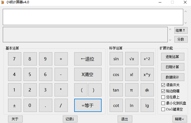Enable the 总在最上 checkbox
Image resolution: width=191 pixels, height=123 pixels.
pyautogui.click(x=163, y=97)
